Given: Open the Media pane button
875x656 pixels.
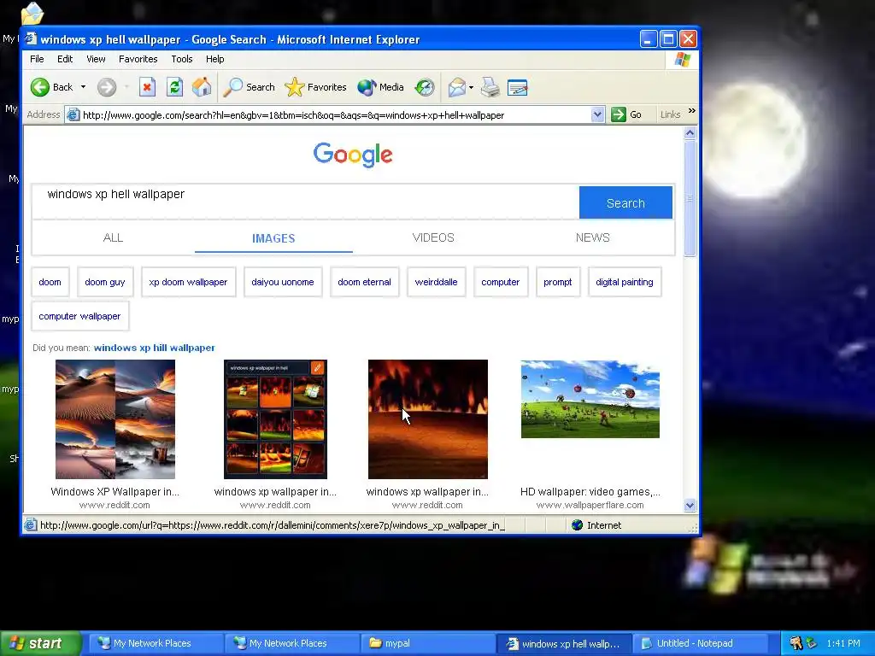Looking at the screenshot, I should tap(380, 87).
